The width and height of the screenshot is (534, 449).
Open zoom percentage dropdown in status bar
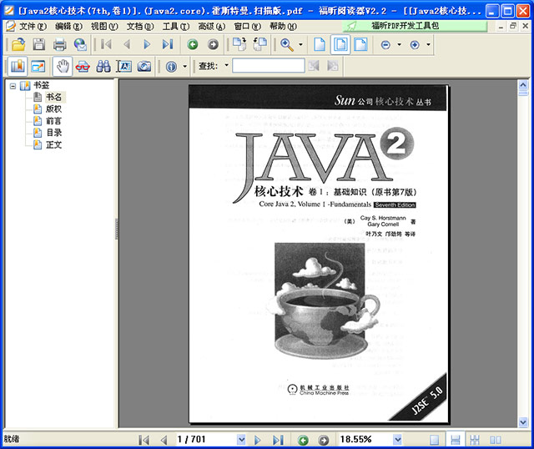[x=397, y=440]
